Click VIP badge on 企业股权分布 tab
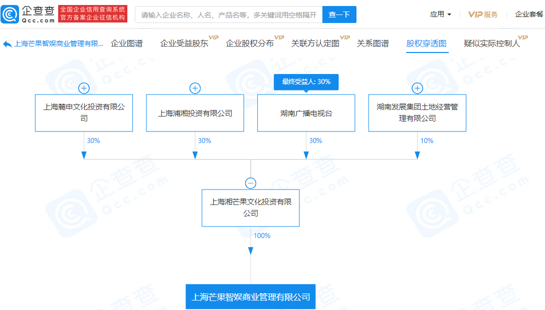This screenshot has width=545, height=310. [279, 37]
